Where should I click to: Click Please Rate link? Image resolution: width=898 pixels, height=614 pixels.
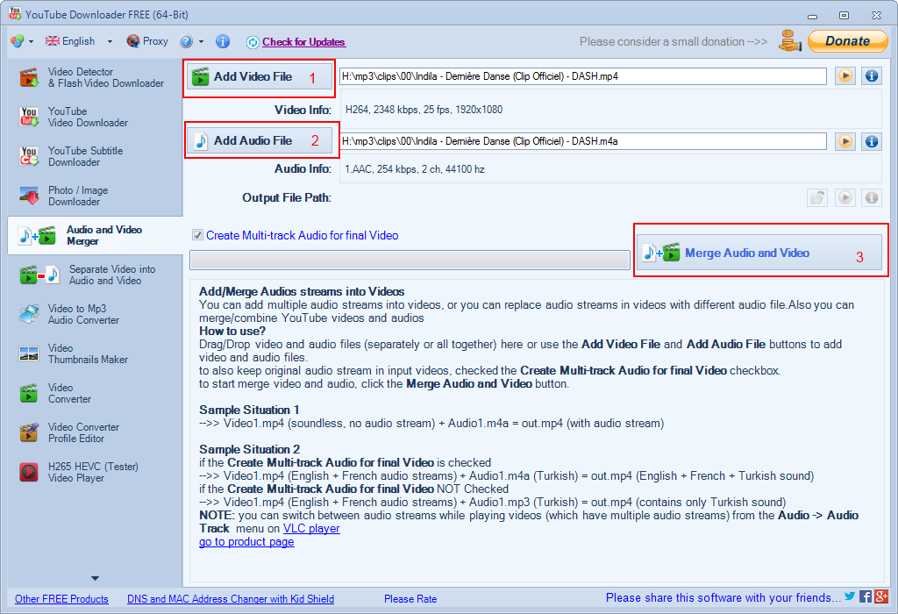(x=410, y=598)
